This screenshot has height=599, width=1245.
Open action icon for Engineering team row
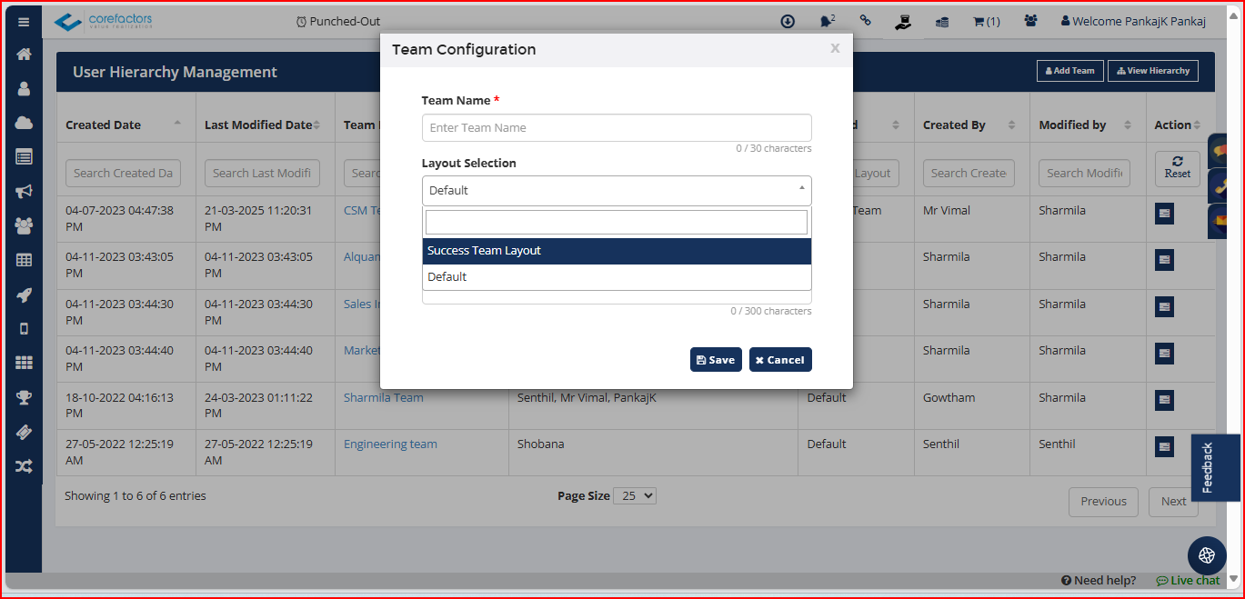point(1164,447)
